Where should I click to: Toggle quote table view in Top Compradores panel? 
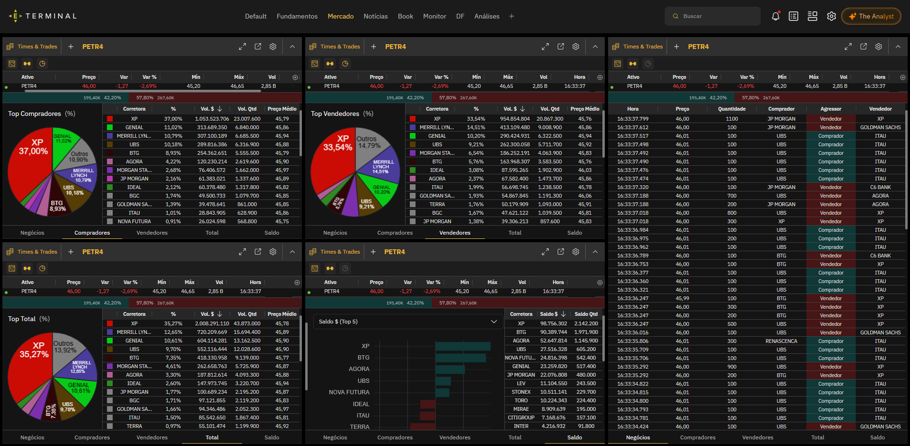(x=12, y=64)
